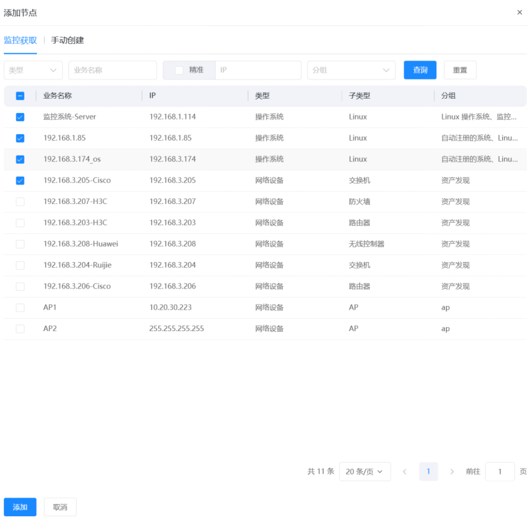This screenshot has width=528, height=524.
Task: Click the 查询 button
Action: pos(420,70)
